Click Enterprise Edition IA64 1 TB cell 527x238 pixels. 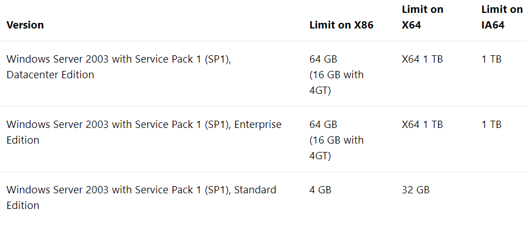coord(491,125)
